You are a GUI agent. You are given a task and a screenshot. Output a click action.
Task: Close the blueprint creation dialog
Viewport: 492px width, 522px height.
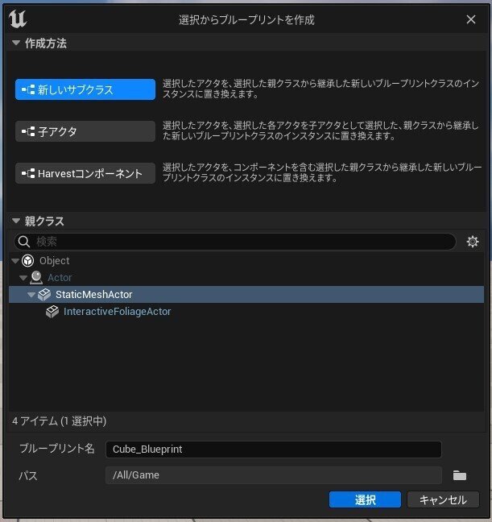(x=471, y=19)
